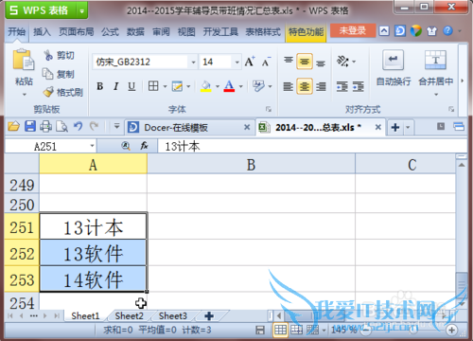Toggle Bold formatting
Screen dimensions: 473x341
(100, 86)
